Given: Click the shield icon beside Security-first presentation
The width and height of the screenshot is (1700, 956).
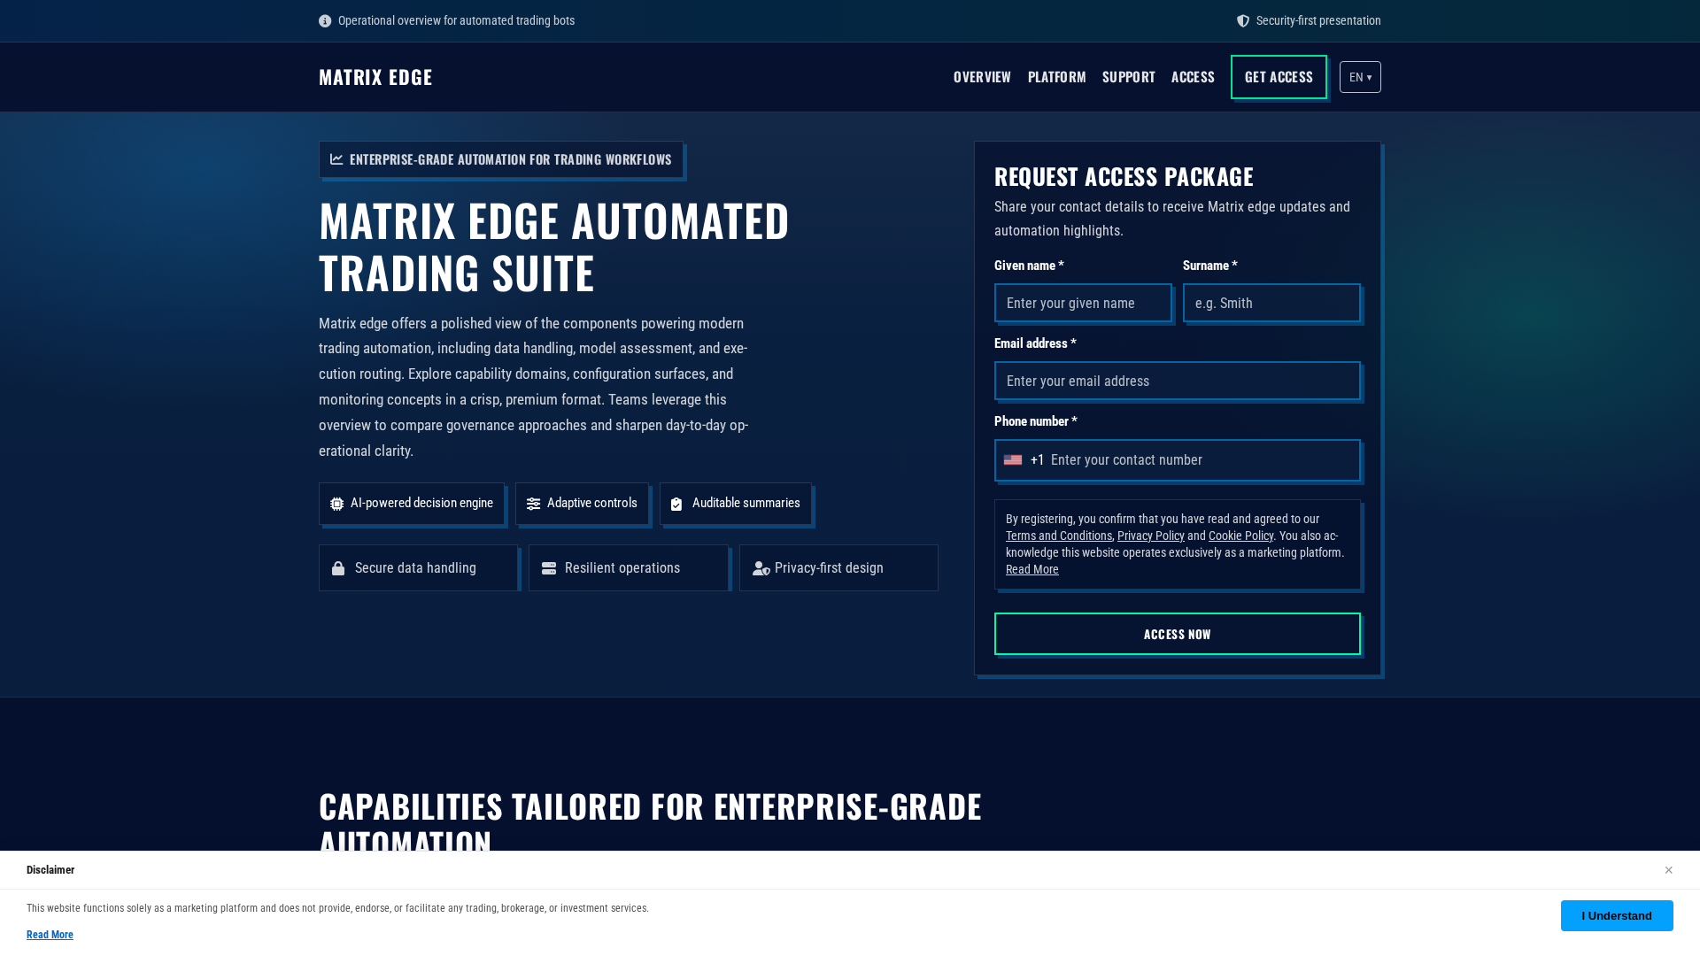Looking at the screenshot, I should pyautogui.click(x=1243, y=21).
